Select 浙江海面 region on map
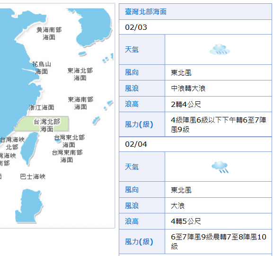 click(42, 107)
